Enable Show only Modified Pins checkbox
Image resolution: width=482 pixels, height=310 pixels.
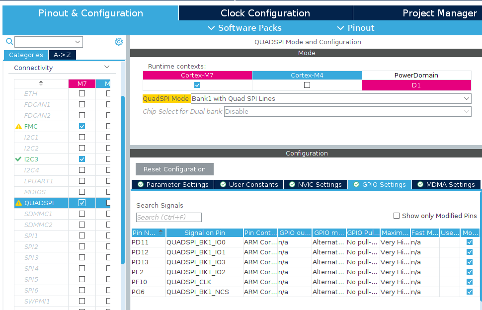(397, 216)
